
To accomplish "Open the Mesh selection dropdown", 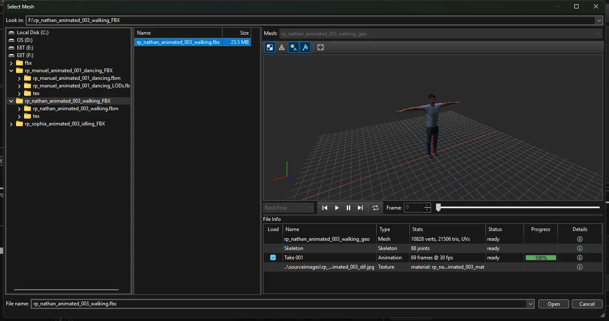I will pos(441,34).
